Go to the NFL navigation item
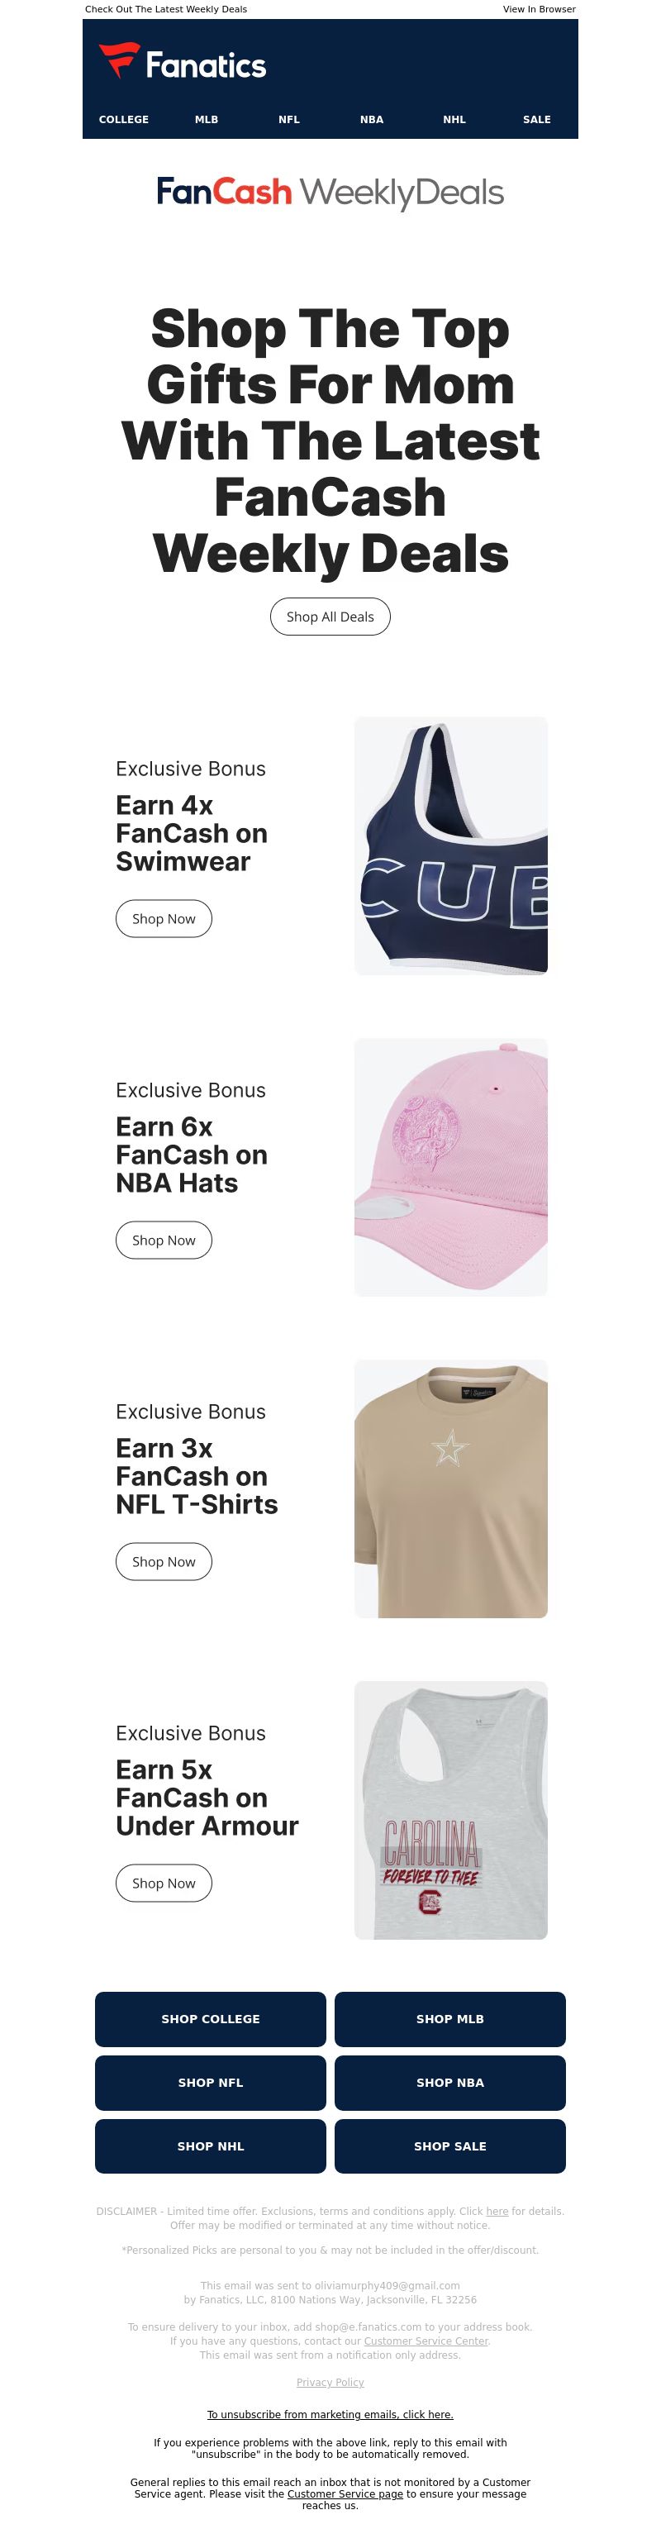Screen dimensions: 661x2529 [x=288, y=120]
